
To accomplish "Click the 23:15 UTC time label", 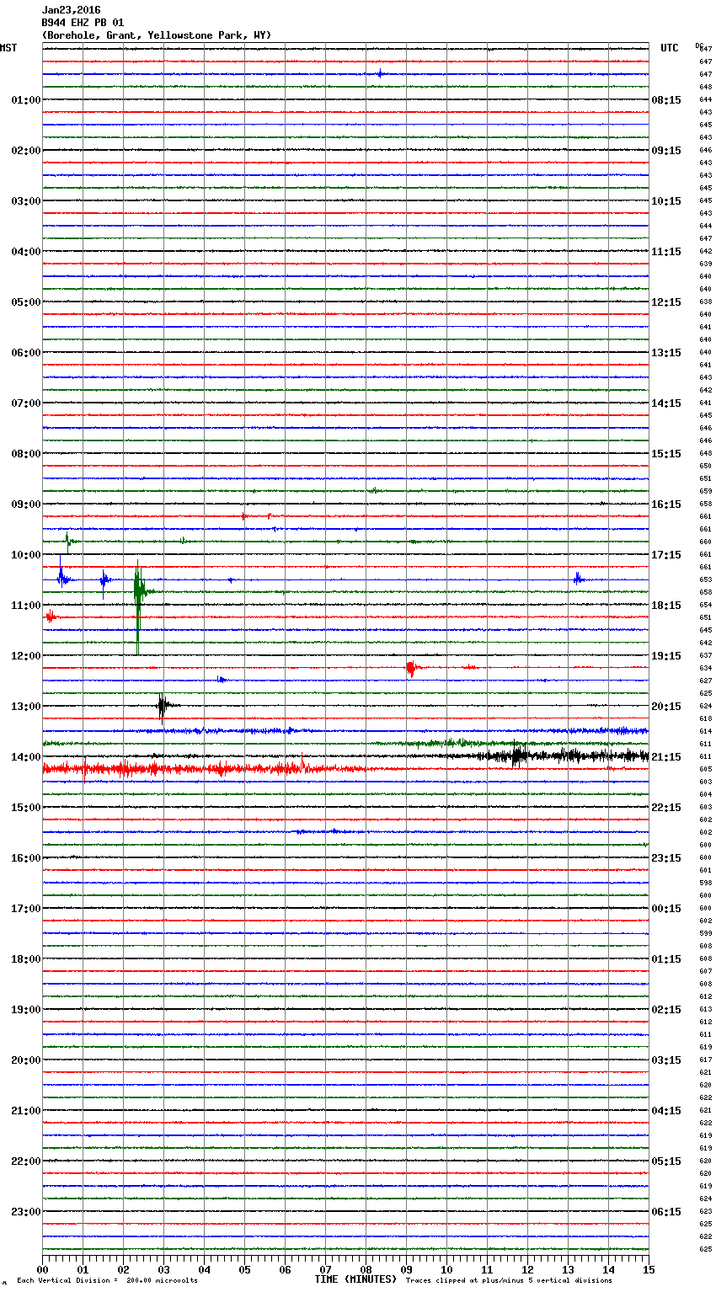I will pos(666,858).
